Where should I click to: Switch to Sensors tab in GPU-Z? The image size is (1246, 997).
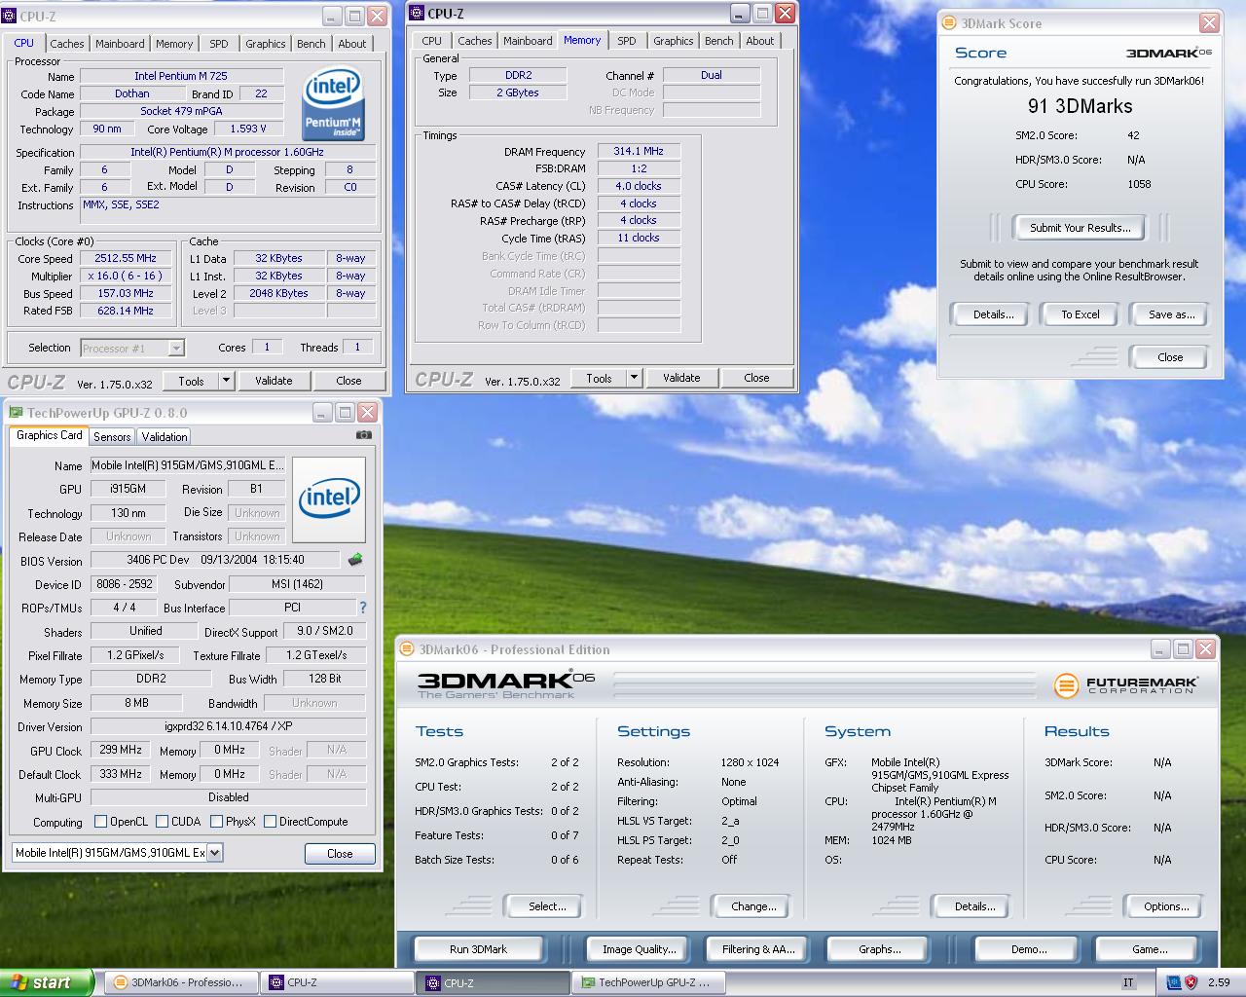pos(112,437)
